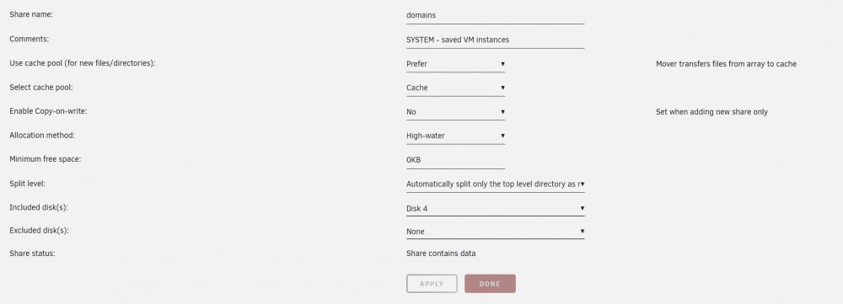Click the "Share status:" label
The height and width of the screenshot is (304, 843).
click(32, 253)
